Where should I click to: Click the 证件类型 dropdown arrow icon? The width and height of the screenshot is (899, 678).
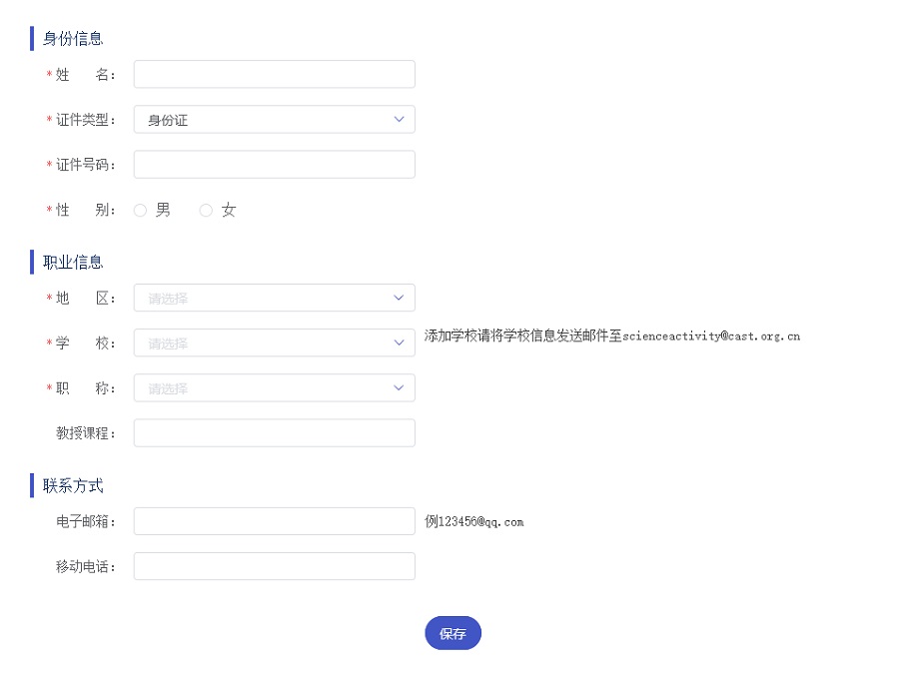coord(399,120)
